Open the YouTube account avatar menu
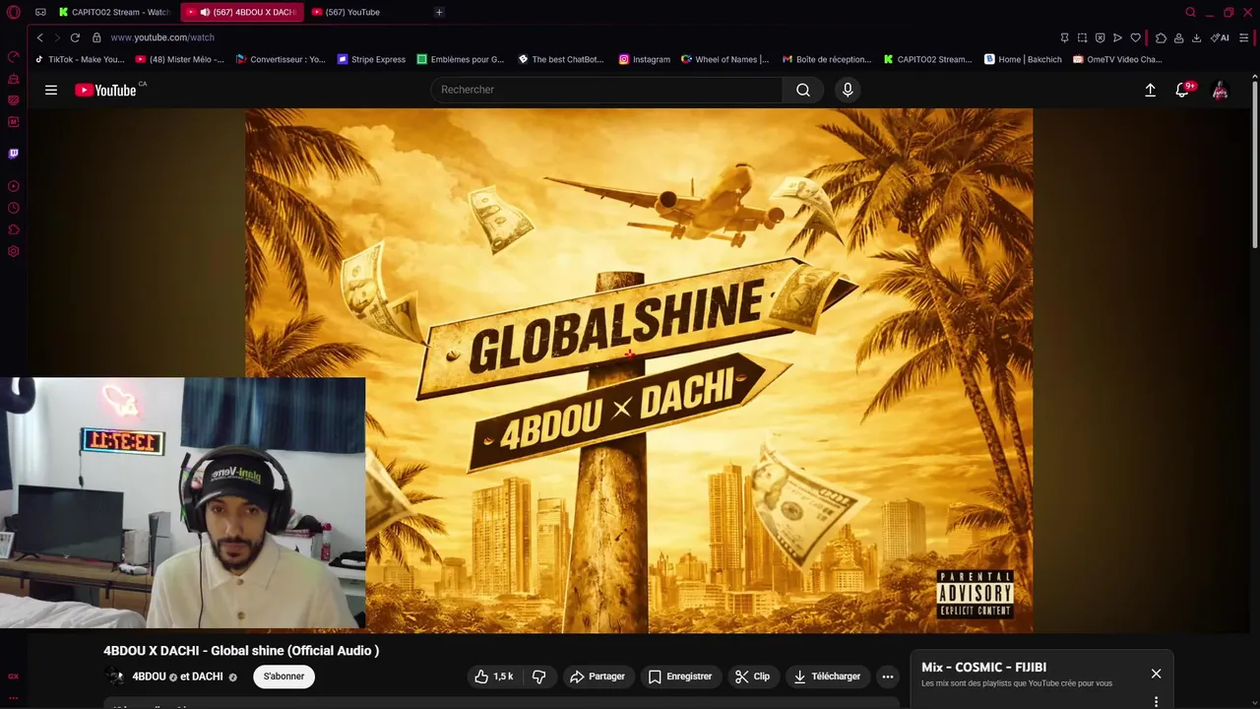The image size is (1260, 709). point(1220,90)
